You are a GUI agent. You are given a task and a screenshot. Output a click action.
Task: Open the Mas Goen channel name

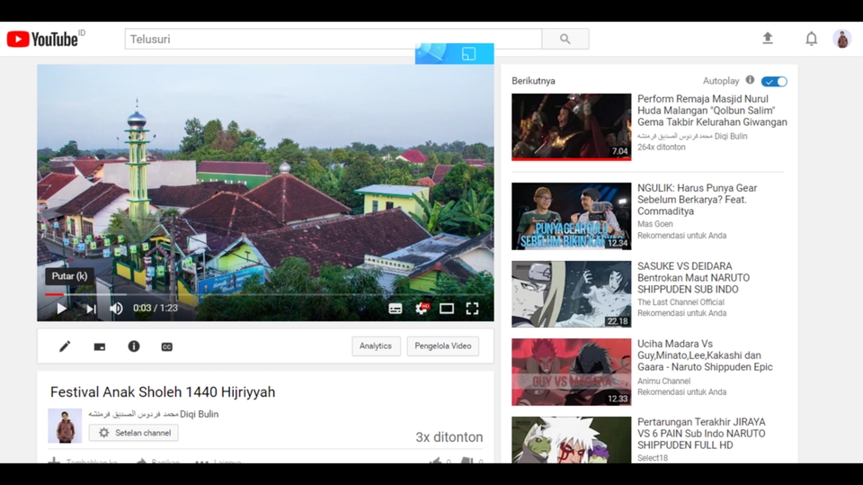(x=655, y=224)
